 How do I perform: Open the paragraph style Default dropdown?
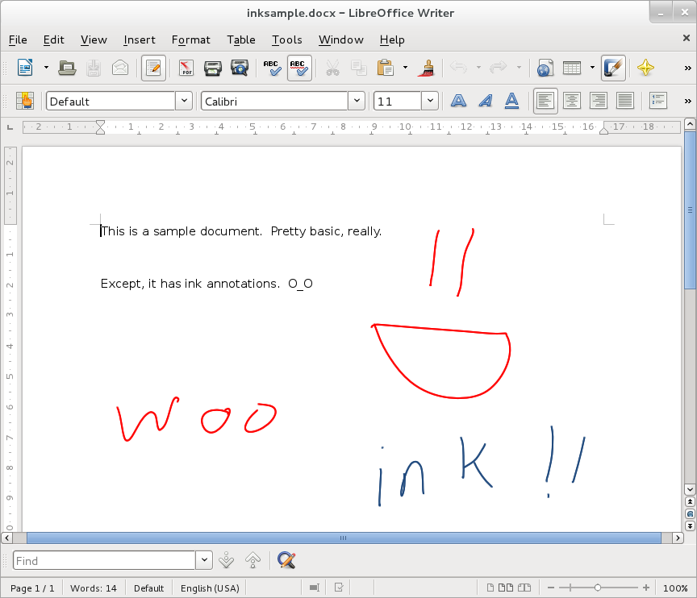[184, 100]
